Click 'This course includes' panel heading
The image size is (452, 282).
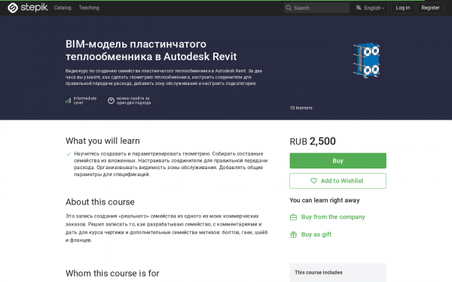[319, 272]
